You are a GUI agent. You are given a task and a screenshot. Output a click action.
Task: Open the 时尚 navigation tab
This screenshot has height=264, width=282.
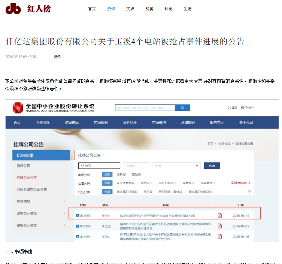(x=169, y=9)
